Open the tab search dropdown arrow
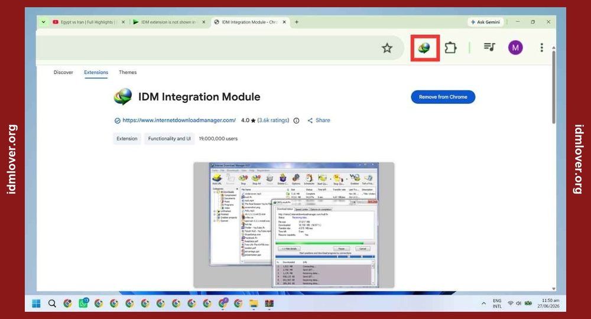This screenshot has height=319, width=591. coord(43,22)
